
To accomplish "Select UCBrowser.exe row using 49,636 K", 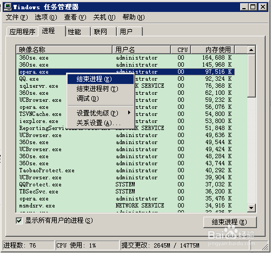I will tap(127, 135).
